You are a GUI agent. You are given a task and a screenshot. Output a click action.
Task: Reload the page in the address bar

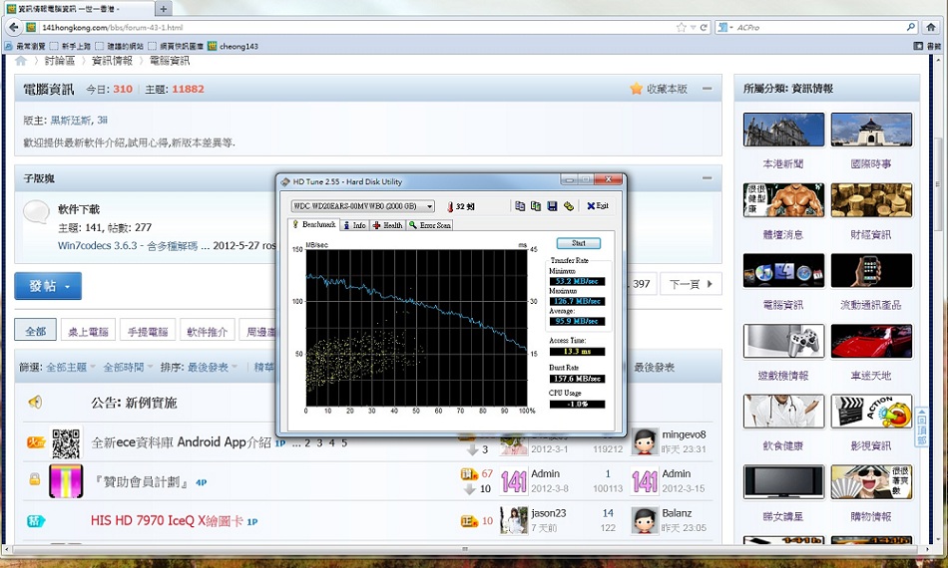click(704, 27)
